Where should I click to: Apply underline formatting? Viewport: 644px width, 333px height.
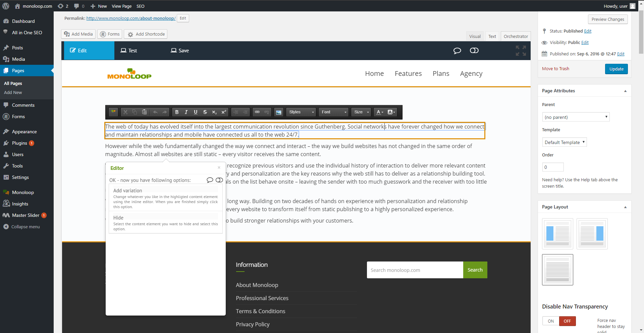(196, 112)
